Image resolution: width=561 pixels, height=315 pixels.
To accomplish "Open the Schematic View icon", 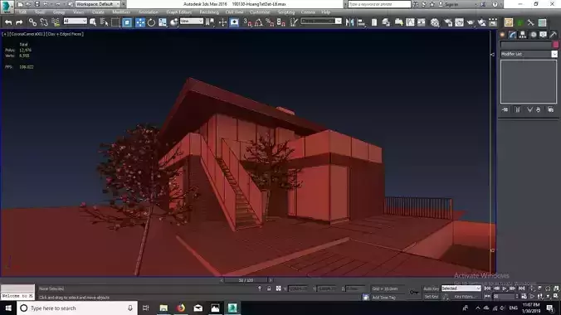I will (422, 22).
